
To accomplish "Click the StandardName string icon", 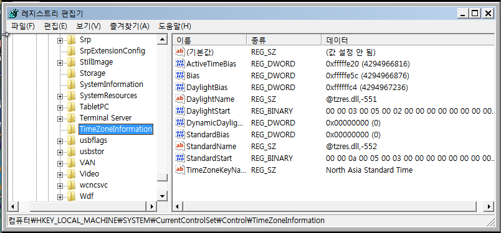I will pyautogui.click(x=180, y=146).
